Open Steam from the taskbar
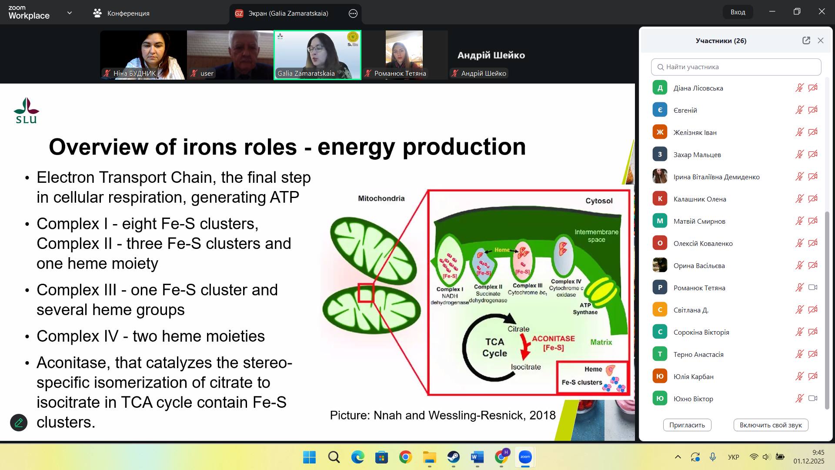 453,457
